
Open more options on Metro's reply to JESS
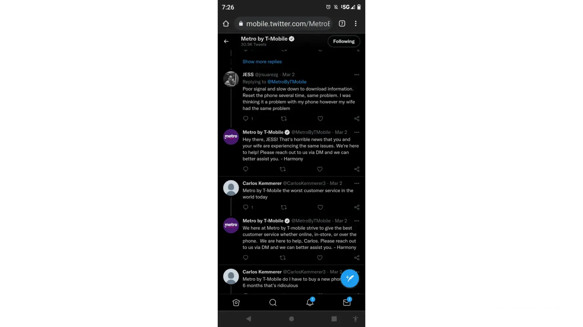tap(357, 132)
